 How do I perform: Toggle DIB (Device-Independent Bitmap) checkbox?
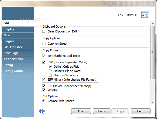[x=44, y=86]
